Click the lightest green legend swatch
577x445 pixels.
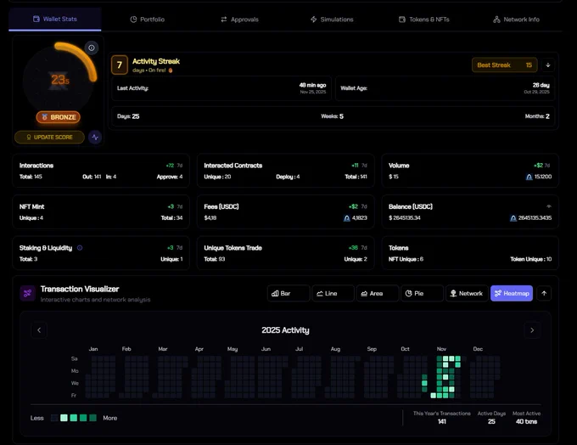coord(64,418)
